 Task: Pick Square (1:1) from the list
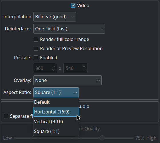click(x=56, y=131)
